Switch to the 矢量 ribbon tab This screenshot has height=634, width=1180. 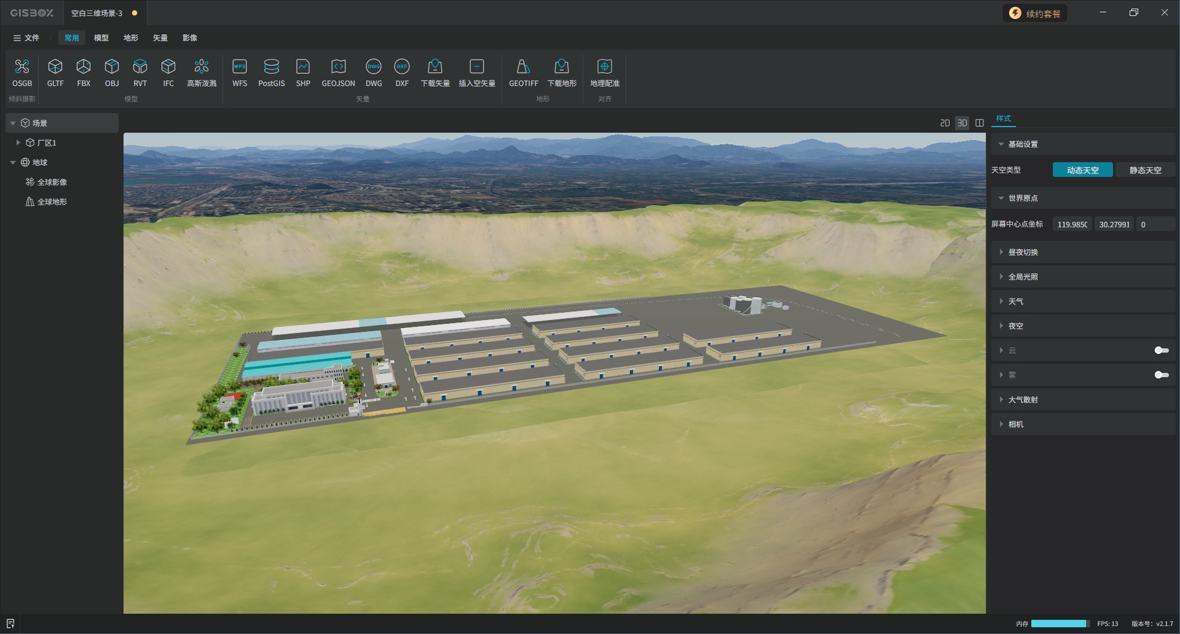point(160,38)
